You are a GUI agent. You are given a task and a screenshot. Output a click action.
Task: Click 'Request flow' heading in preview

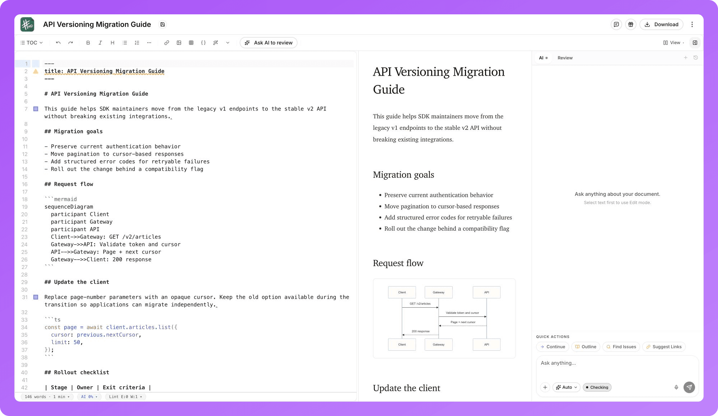coord(398,263)
